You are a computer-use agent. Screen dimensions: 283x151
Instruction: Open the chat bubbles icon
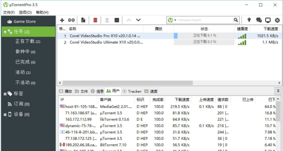pos(259,20)
